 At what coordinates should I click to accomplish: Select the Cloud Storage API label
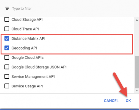pos(27,20)
